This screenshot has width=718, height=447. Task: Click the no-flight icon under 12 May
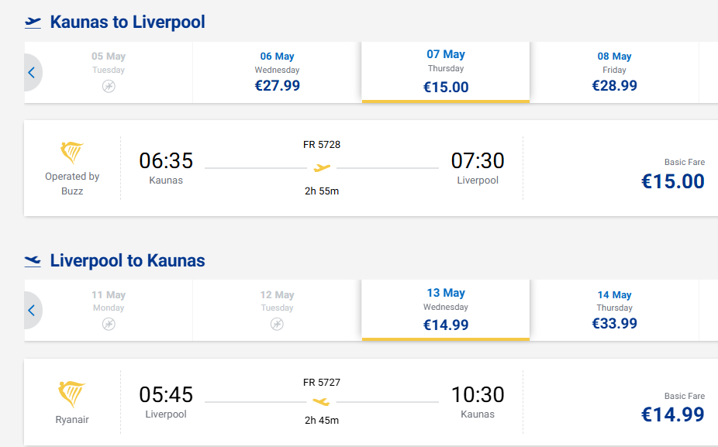pyautogui.click(x=277, y=324)
